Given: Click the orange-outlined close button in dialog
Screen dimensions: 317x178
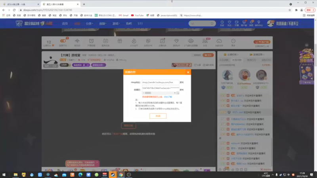Looking at the screenshot, I should (158, 116).
